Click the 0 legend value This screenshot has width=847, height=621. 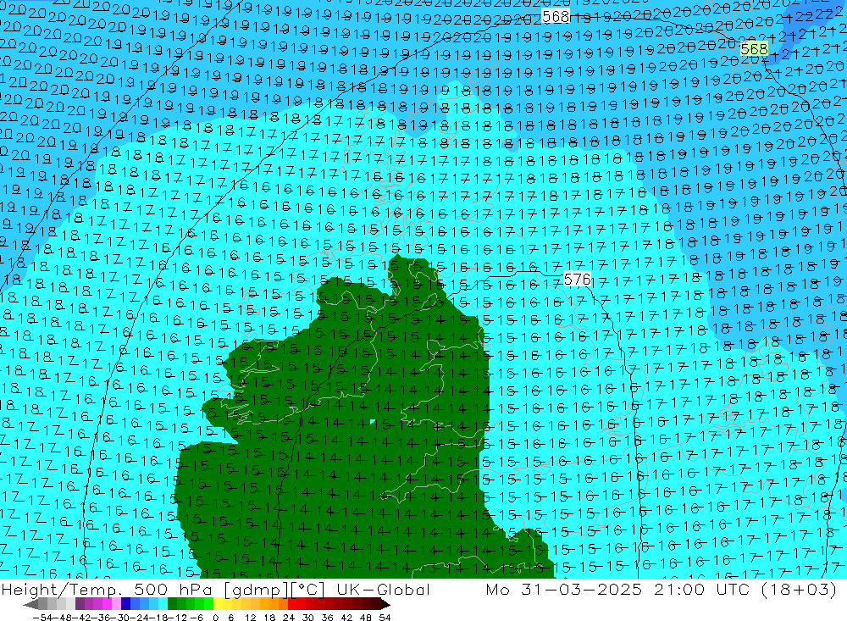click(x=215, y=618)
